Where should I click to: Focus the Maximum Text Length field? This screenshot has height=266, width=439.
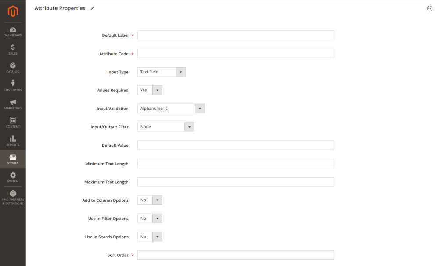click(x=235, y=182)
